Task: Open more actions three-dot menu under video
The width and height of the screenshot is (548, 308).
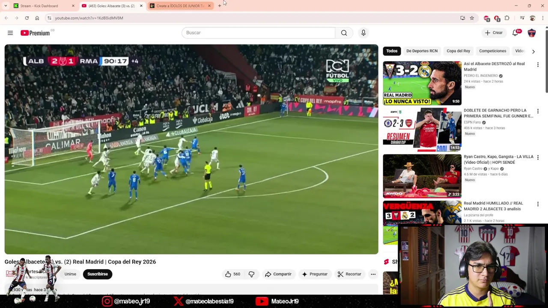Action: pos(373,274)
